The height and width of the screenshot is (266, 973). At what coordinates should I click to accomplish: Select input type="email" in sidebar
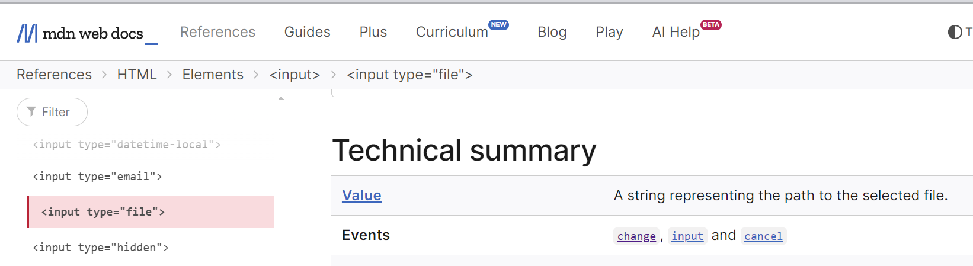[97, 177]
